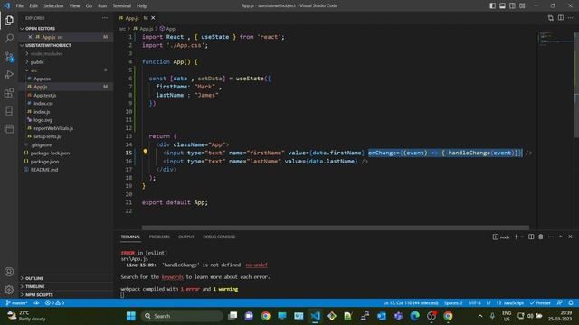Open the Accounts menu icon
This screenshot has height=325, width=579.
click(x=9, y=272)
